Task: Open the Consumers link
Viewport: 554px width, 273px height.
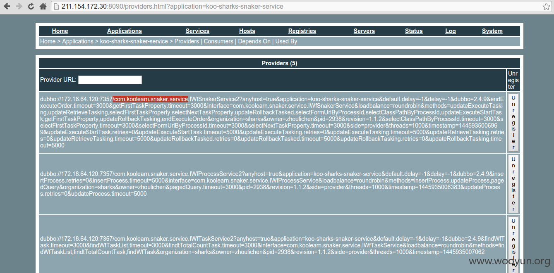Action: (218, 41)
